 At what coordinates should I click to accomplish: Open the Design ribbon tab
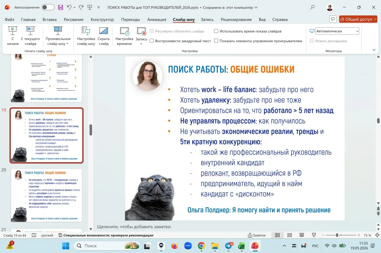[102, 20]
